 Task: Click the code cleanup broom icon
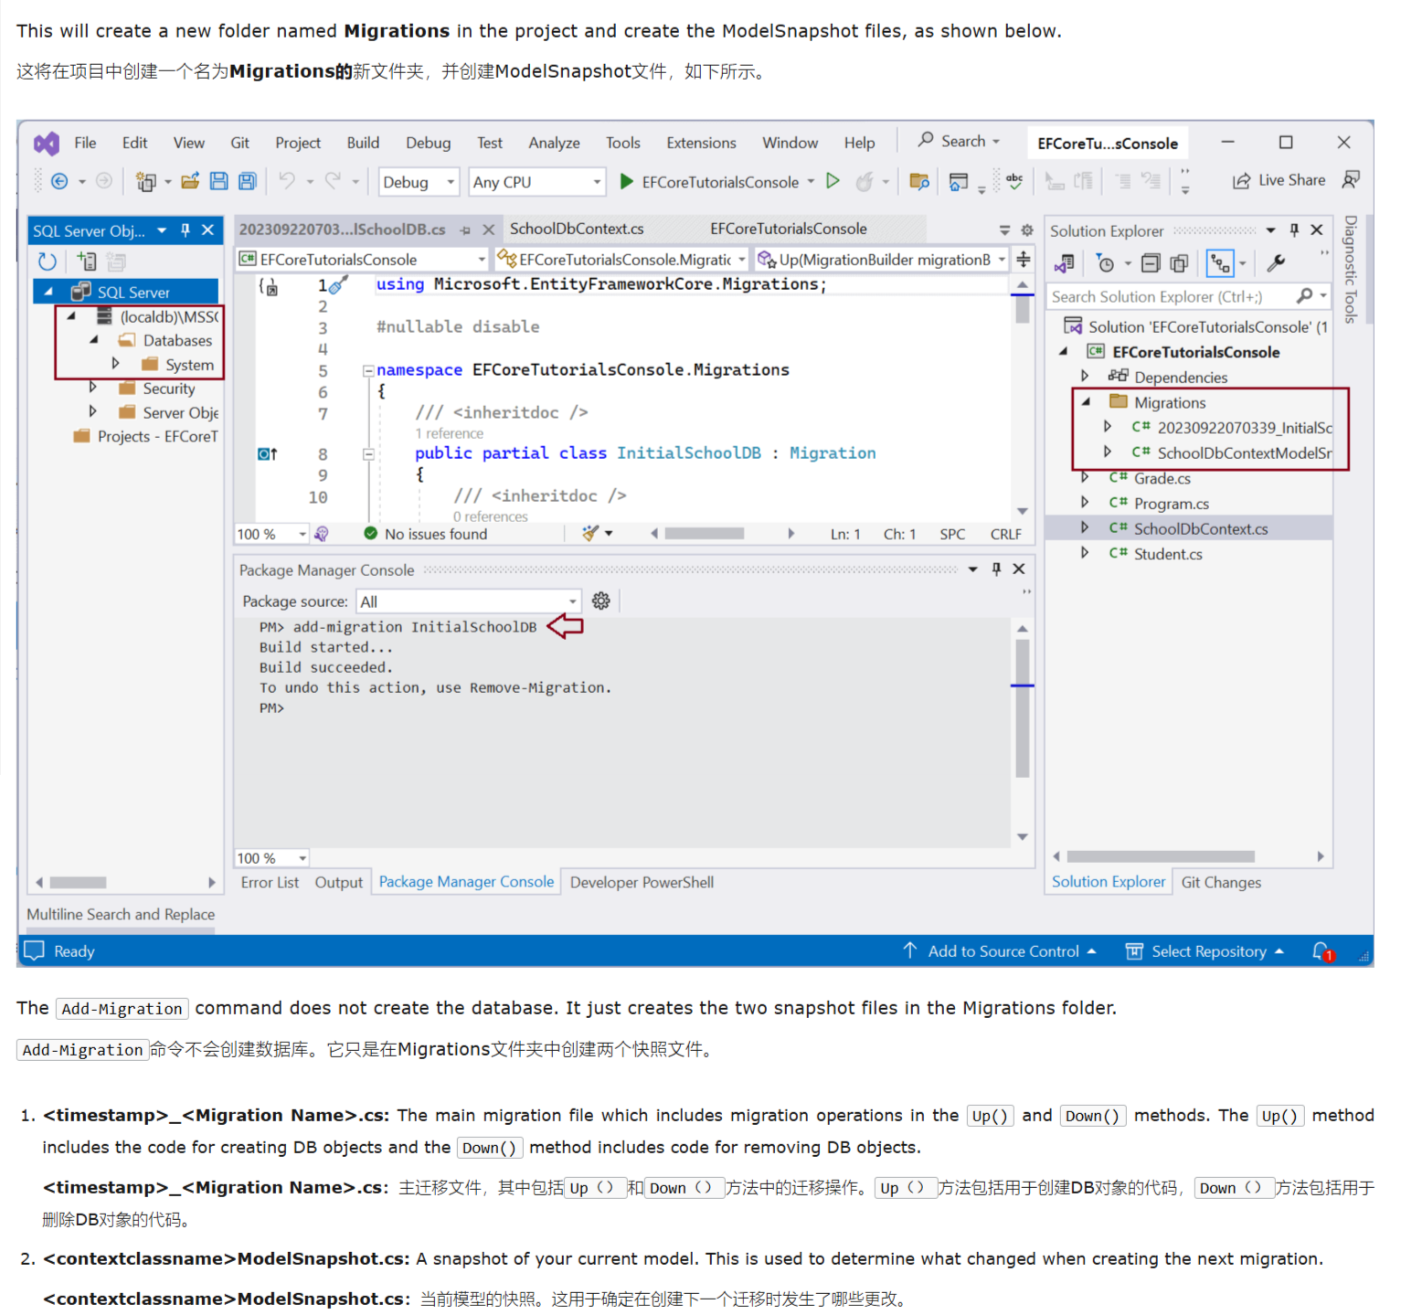(x=590, y=534)
